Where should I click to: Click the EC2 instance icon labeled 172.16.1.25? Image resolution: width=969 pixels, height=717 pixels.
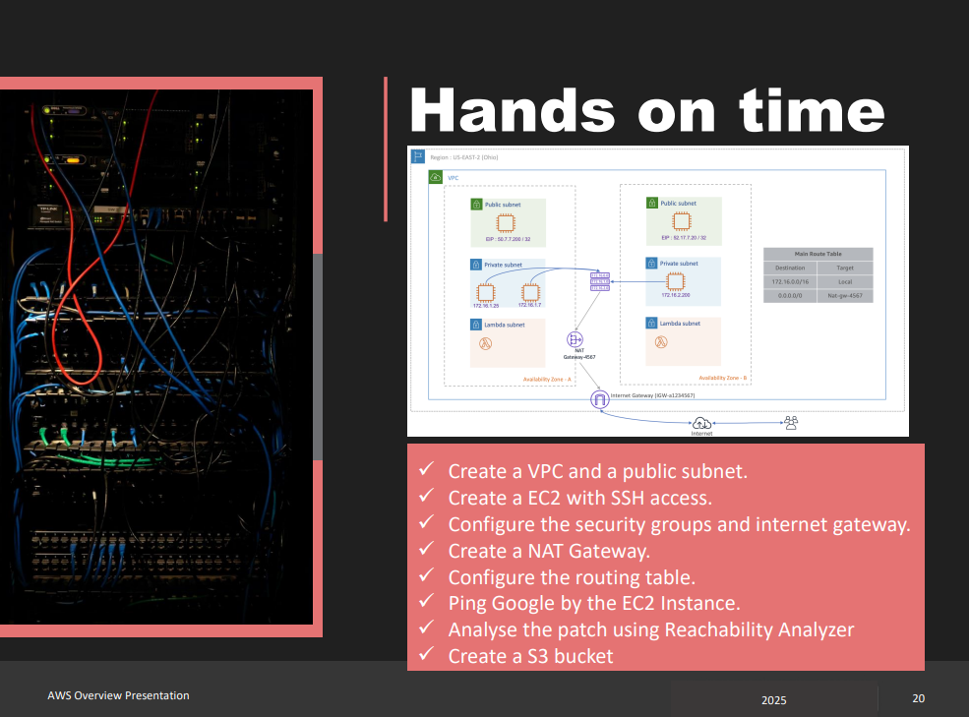coord(486,292)
